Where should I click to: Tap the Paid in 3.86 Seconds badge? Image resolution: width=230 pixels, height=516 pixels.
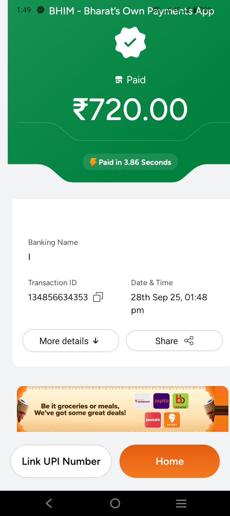click(130, 162)
